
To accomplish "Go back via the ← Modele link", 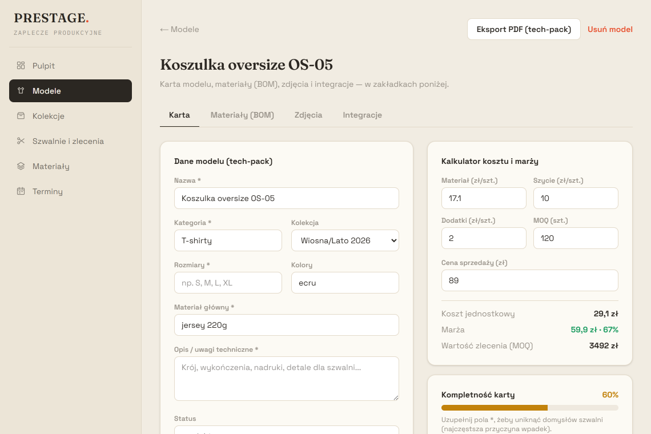I will pyautogui.click(x=179, y=29).
